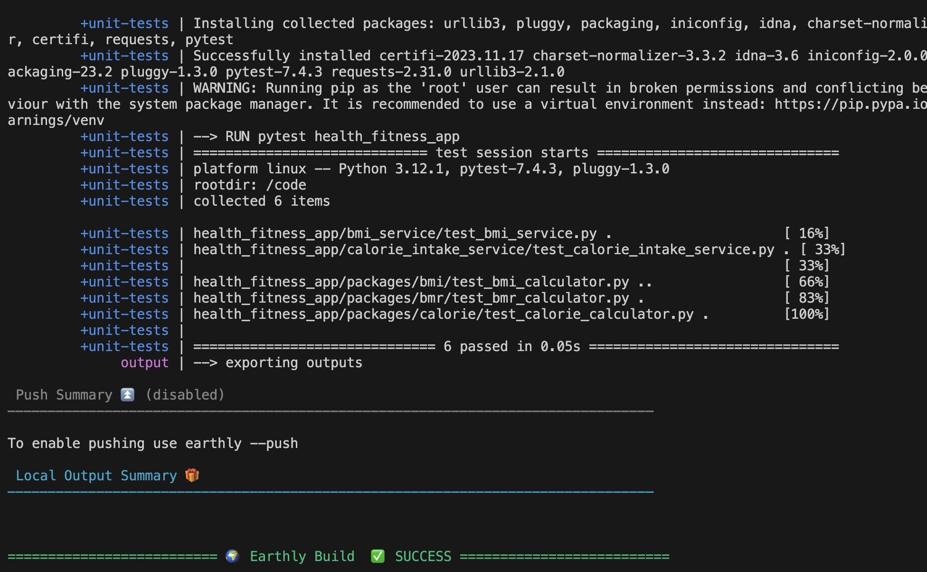This screenshot has height=572, width=927.
Task: Click the [100%] progress indicator
Action: tap(806, 314)
